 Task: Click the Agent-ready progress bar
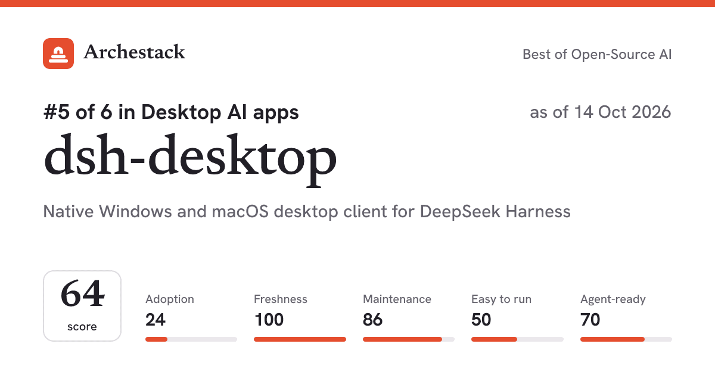626,339
